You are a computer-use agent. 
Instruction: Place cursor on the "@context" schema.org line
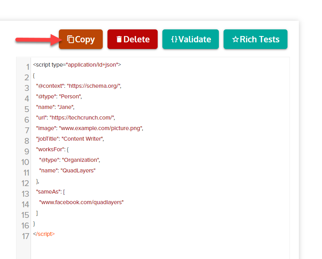[78, 86]
